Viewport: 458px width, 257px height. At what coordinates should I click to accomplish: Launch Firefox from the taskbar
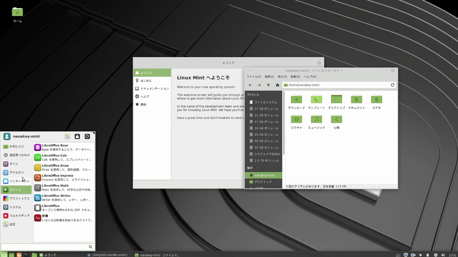(19, 255)
